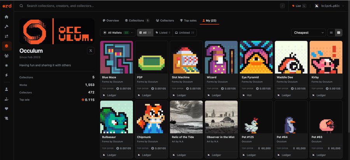Screen dimensions: 350x160
Task: Click the hand offering icon in sidebar
Action: click(7, 99)
